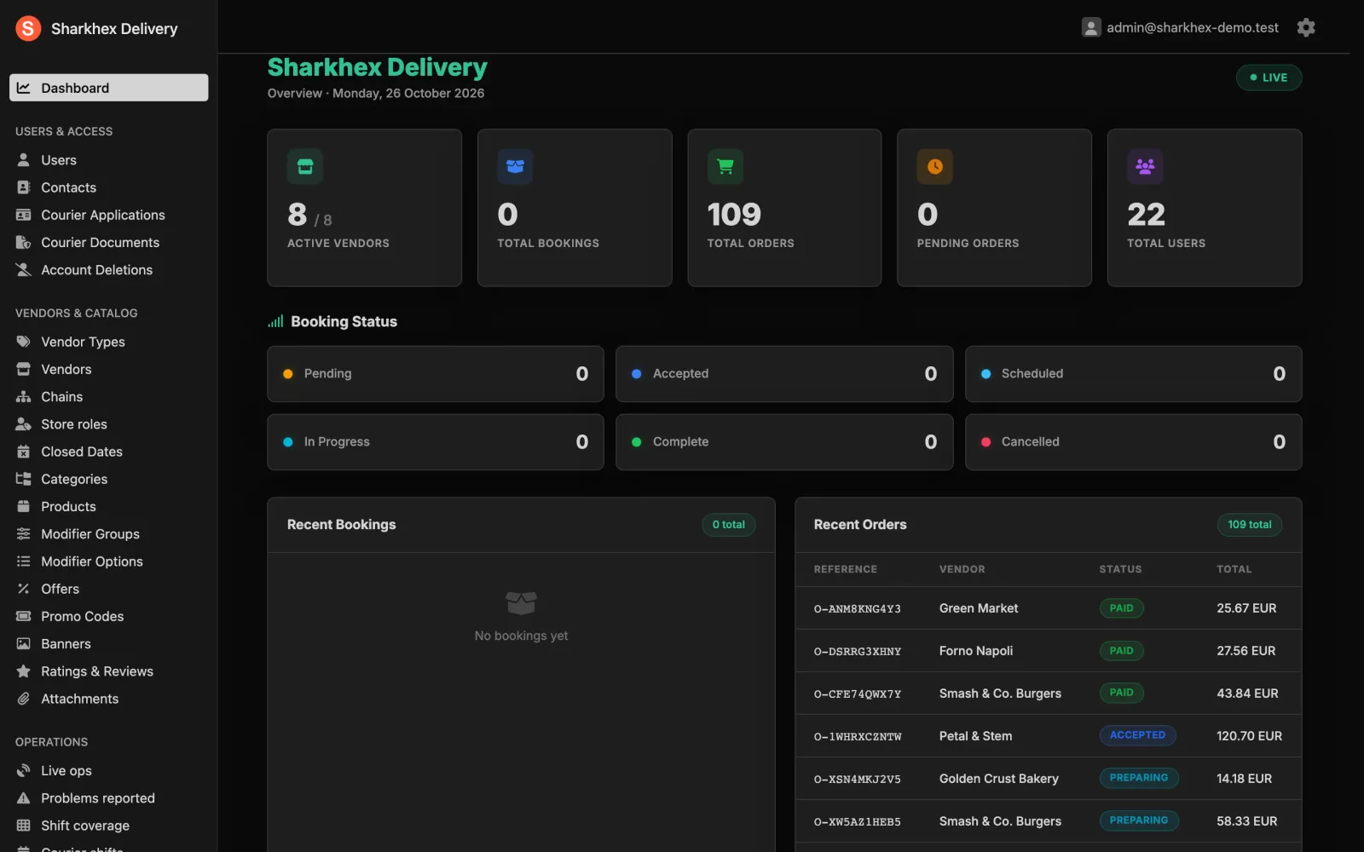Image resolution: width=1364 pixels, height=852 pixels.
Task: Open order O-1WHRXCZNTW reference
Action: (x=857, y=737)
